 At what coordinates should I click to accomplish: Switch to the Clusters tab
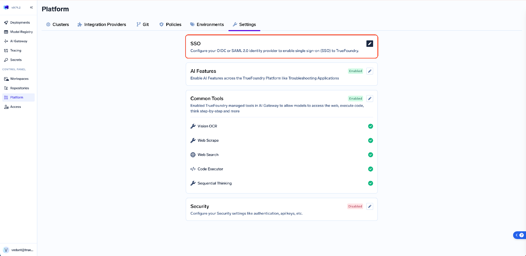[58, 24]
